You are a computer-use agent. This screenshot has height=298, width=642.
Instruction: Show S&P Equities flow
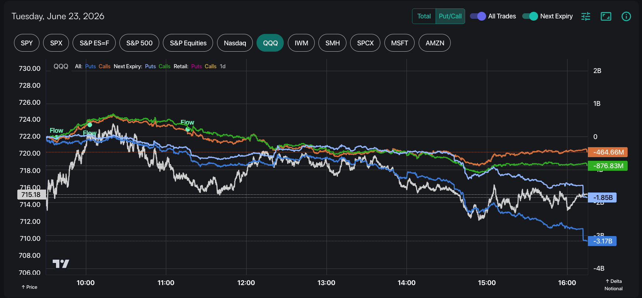pyautogui.click(x=188, y=43)
